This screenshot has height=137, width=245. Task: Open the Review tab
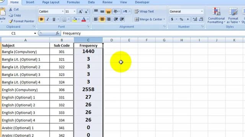[x=107, y=2]
